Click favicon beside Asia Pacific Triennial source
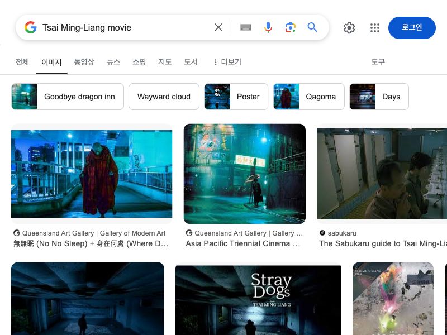 click(x=189, y=233)
